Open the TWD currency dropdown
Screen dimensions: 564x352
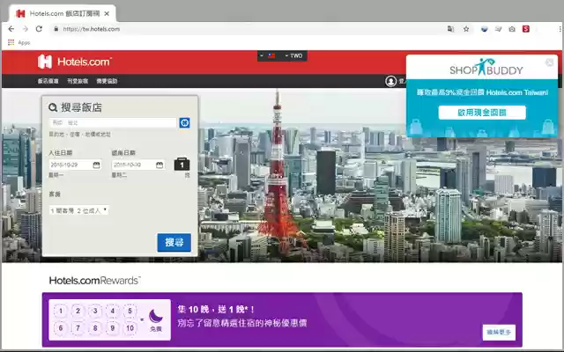tap(293, 55)
